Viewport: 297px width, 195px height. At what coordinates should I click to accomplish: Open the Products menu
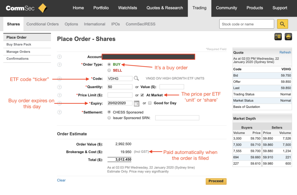coord(255,8)
